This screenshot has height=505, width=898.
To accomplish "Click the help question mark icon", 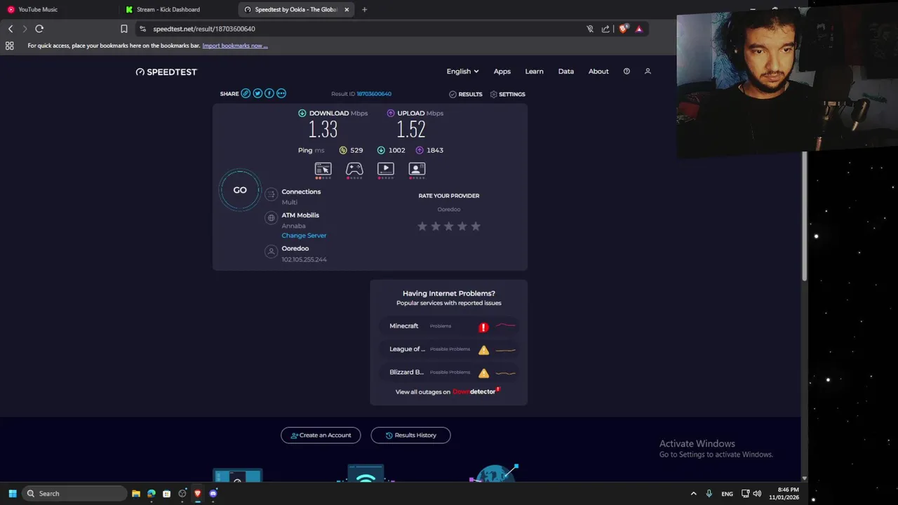I will pyautogui.click(x=626, y=72).
